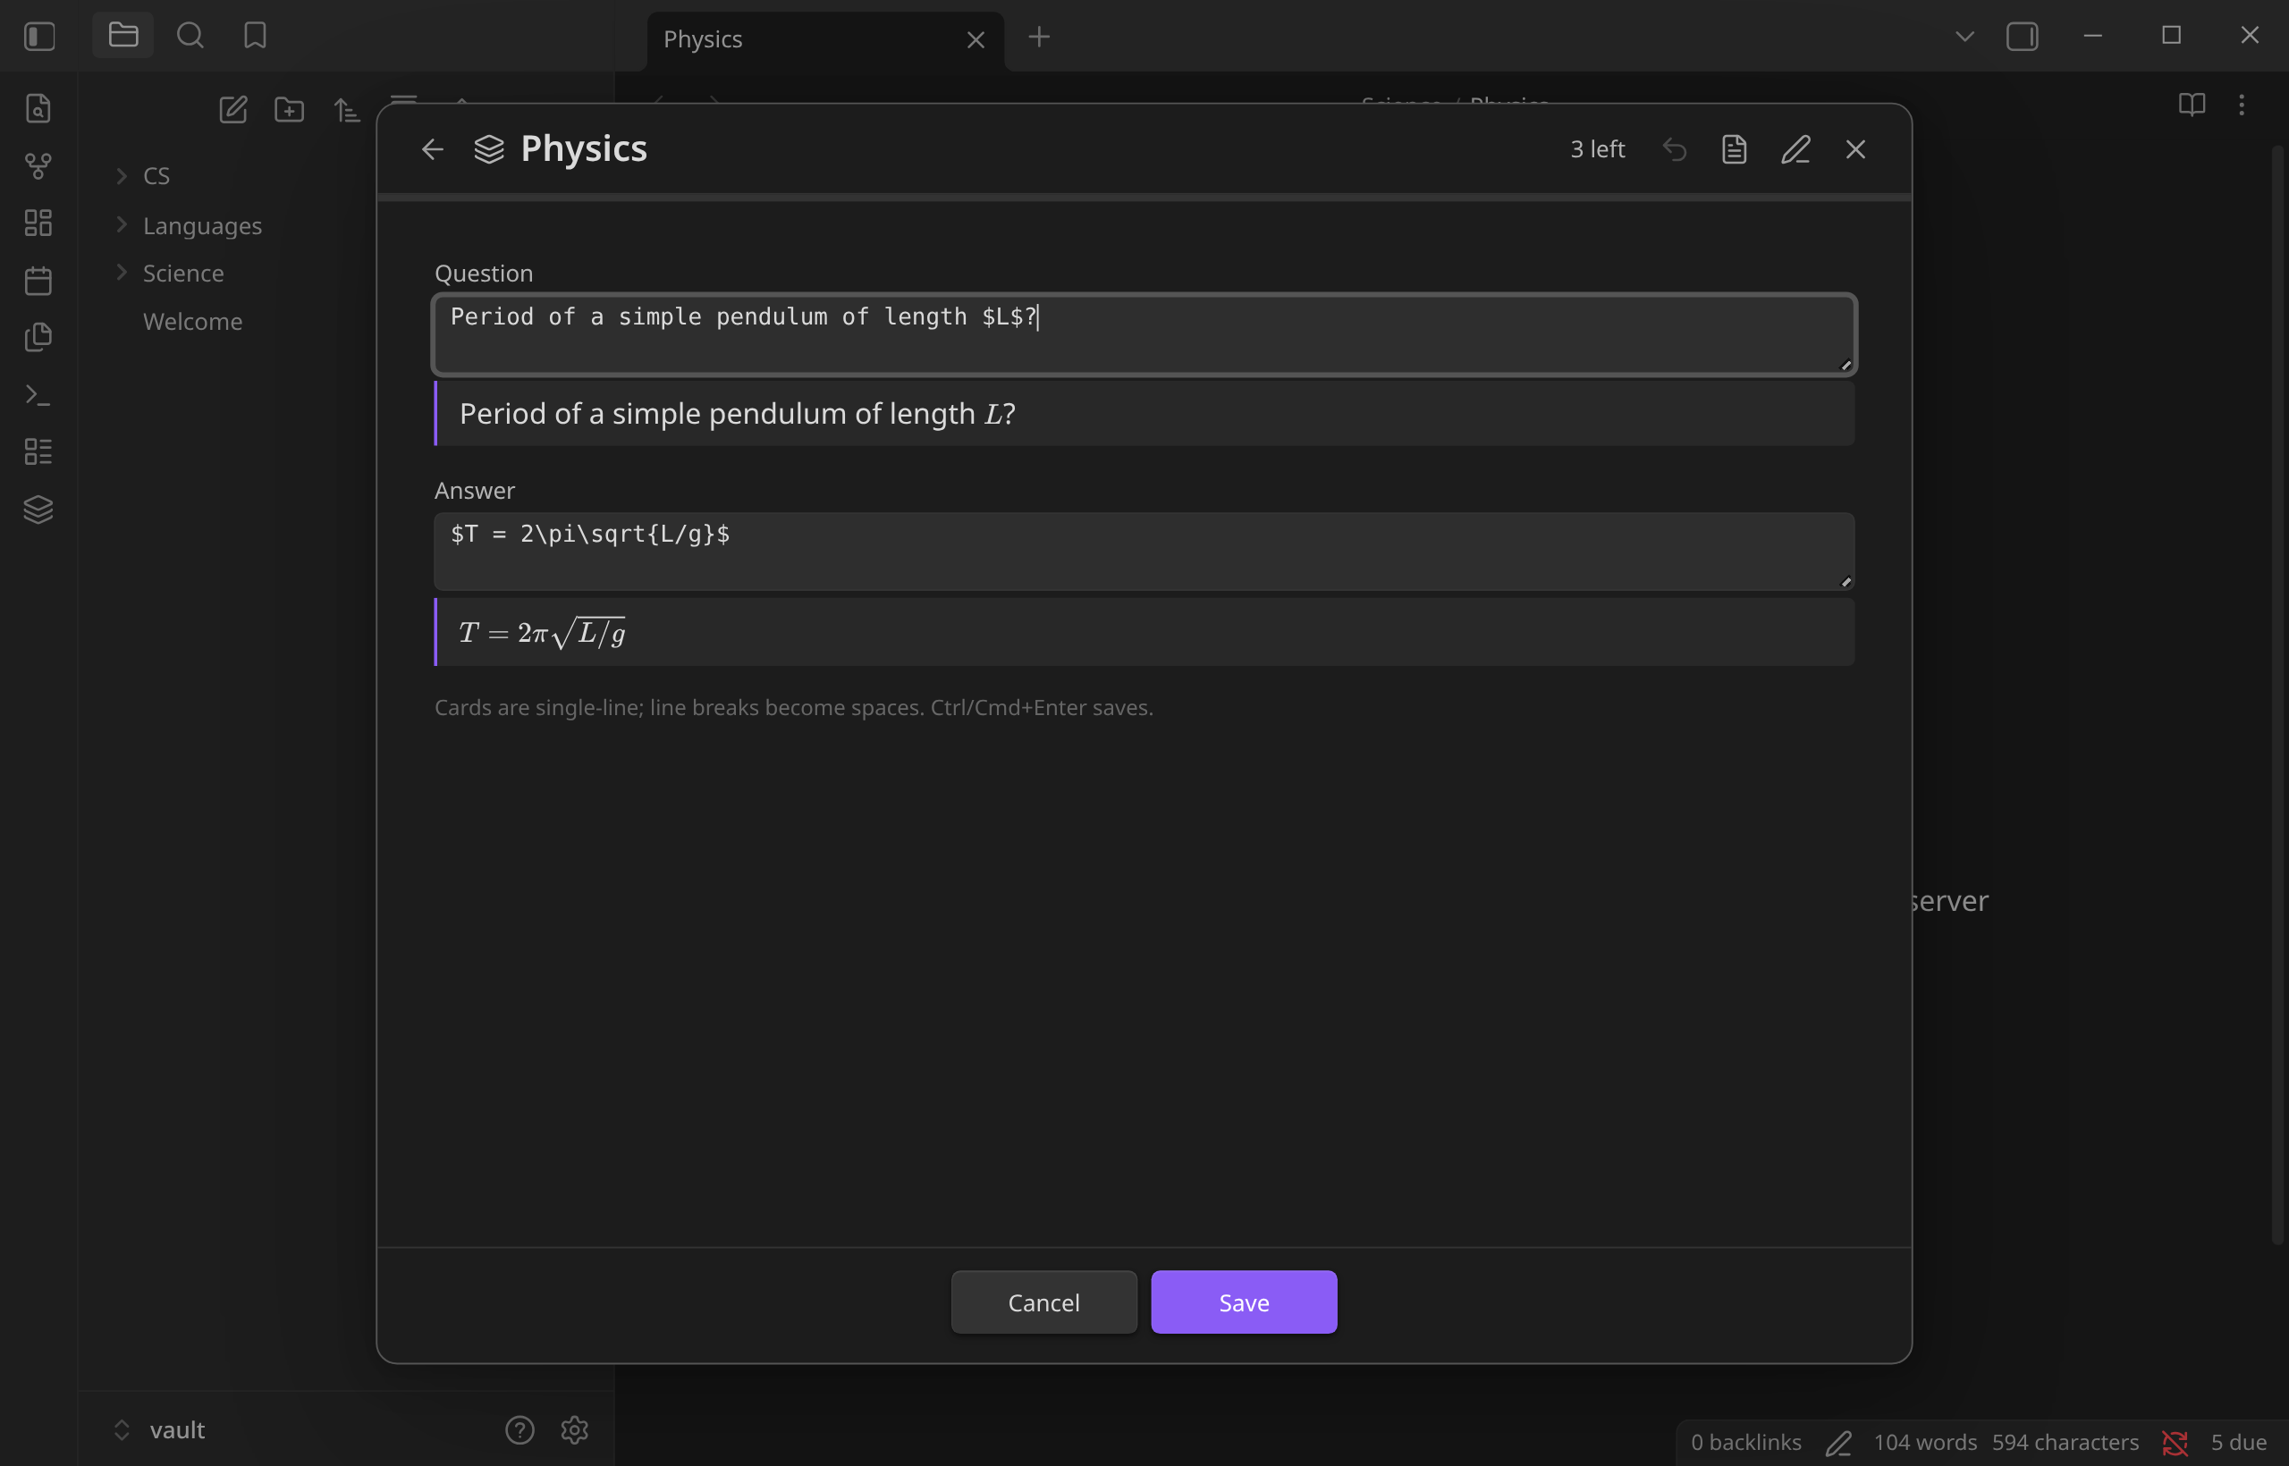Open the list-grid ribbon icon above the stack icon

coord(38,451)
